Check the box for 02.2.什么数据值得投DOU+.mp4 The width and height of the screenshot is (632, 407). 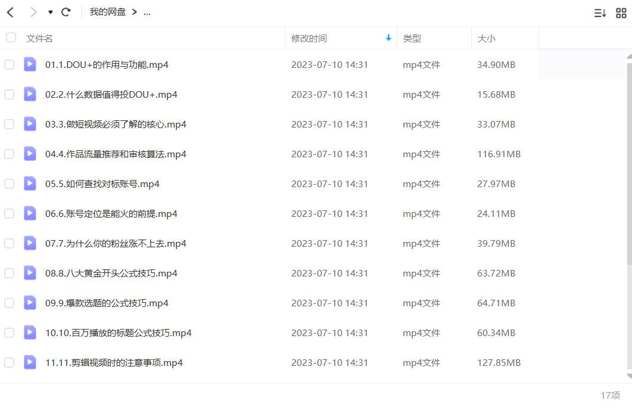[x=10, y=94]
